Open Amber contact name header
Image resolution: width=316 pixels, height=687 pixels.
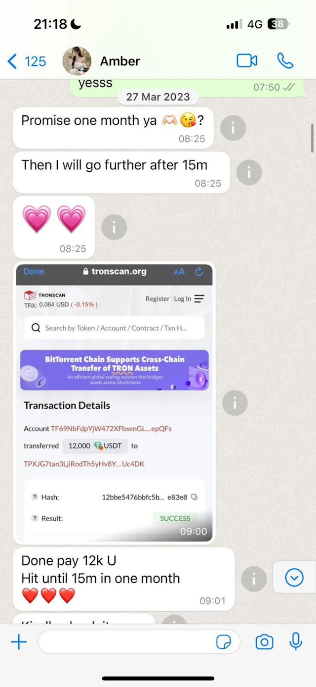coord(120,61)
